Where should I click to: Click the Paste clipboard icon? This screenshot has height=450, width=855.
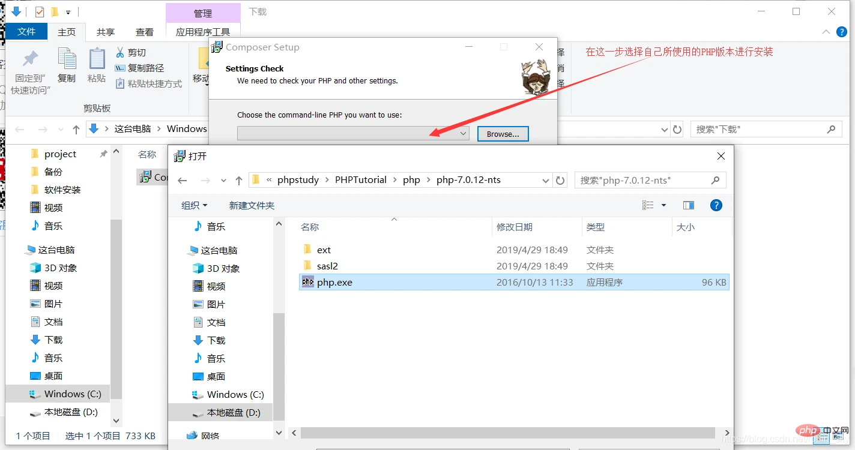[x=97, y=60]
